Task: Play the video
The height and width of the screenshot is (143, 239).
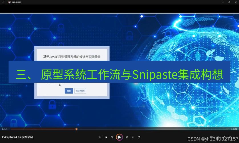Action: [x=119, y=137]
